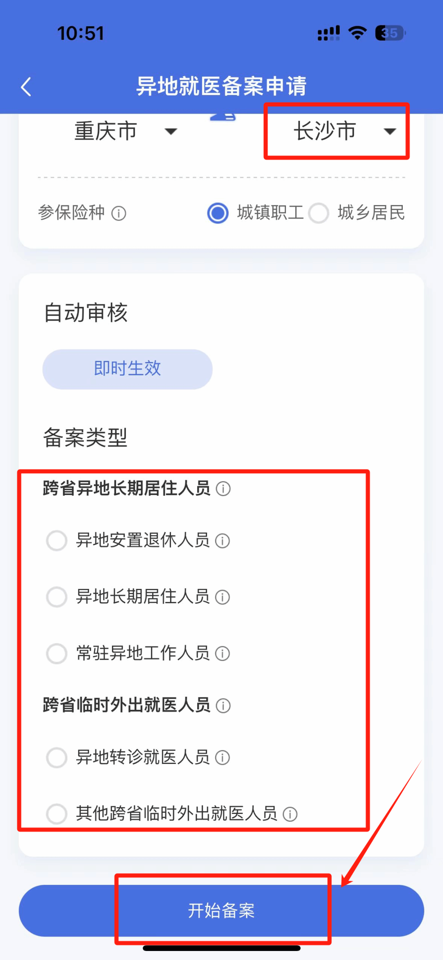
Task: Tap info icon next to 跨省异地长期居住人员
Action: coord(223,489)
